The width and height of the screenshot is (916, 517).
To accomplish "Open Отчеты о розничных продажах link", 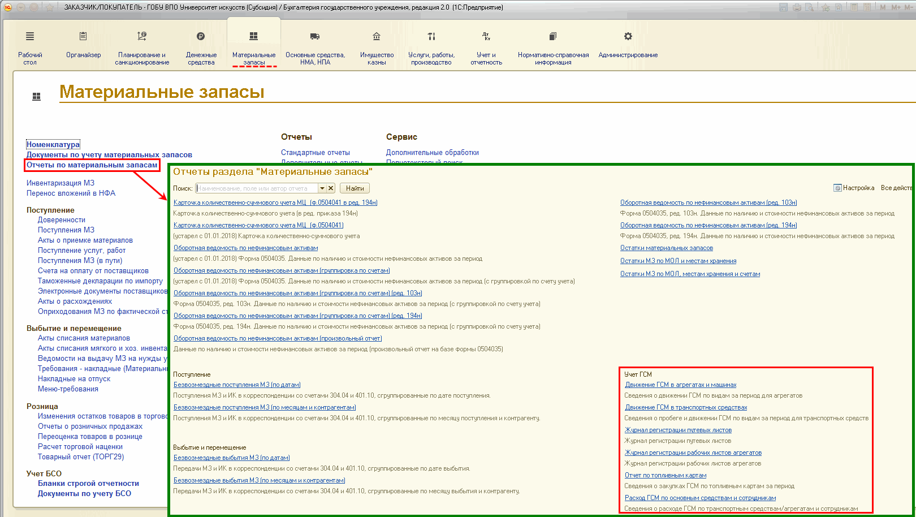I will point(90,426).
